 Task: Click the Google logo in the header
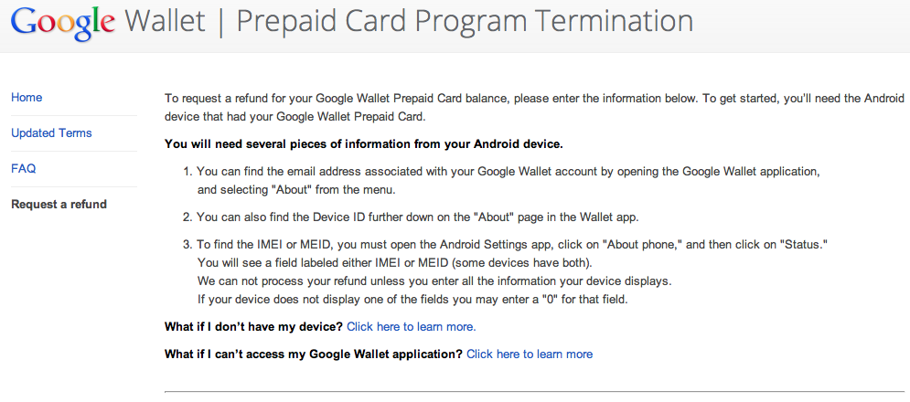[61, 22]
